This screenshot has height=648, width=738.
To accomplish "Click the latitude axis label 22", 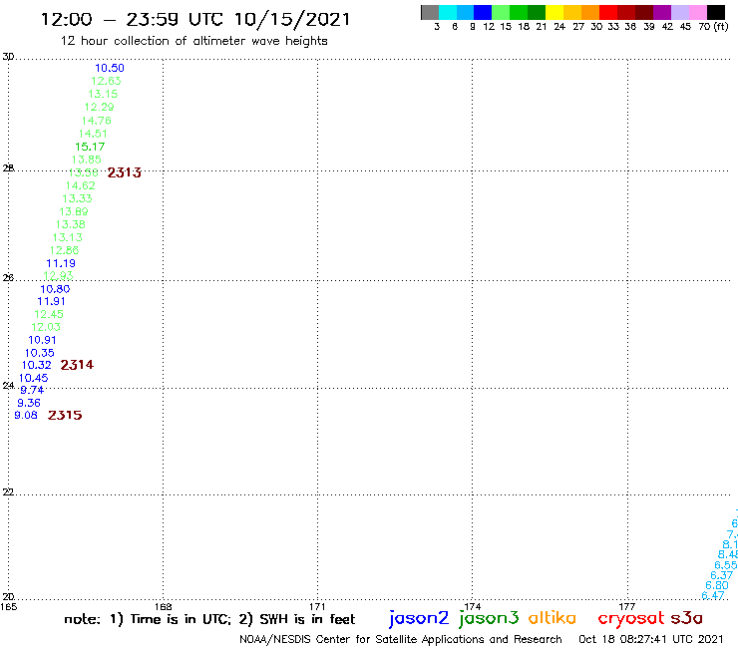I will click(x=8, y=491).
